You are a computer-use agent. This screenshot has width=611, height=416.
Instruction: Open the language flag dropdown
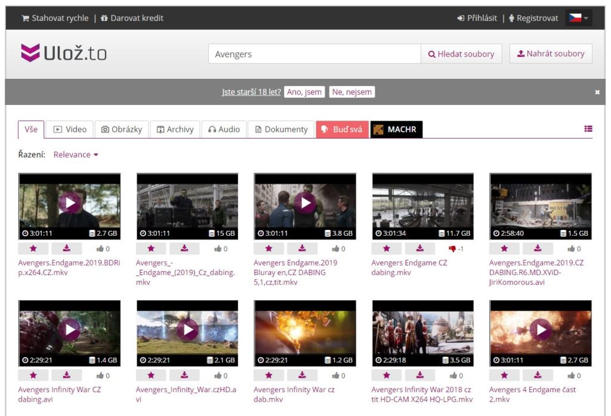[x=579, y=18]
